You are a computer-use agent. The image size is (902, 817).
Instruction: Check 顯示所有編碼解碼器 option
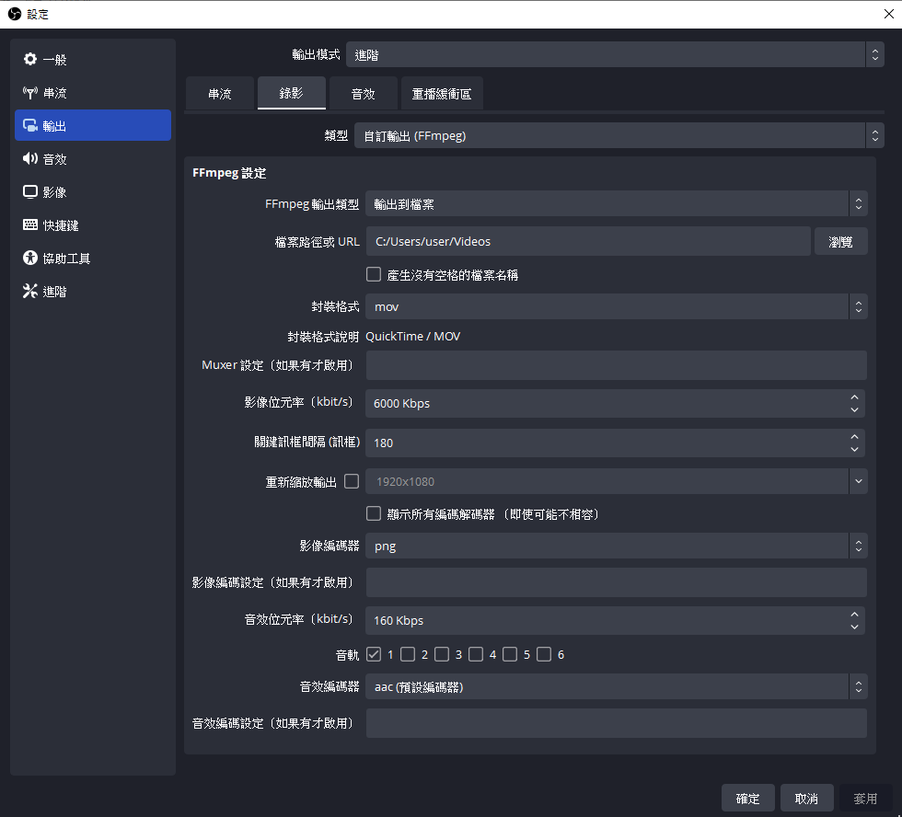coord(374,513)
